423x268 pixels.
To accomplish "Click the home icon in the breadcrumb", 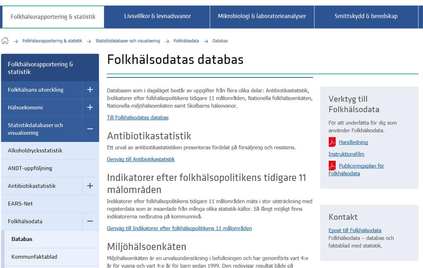I will coord(5,41).
